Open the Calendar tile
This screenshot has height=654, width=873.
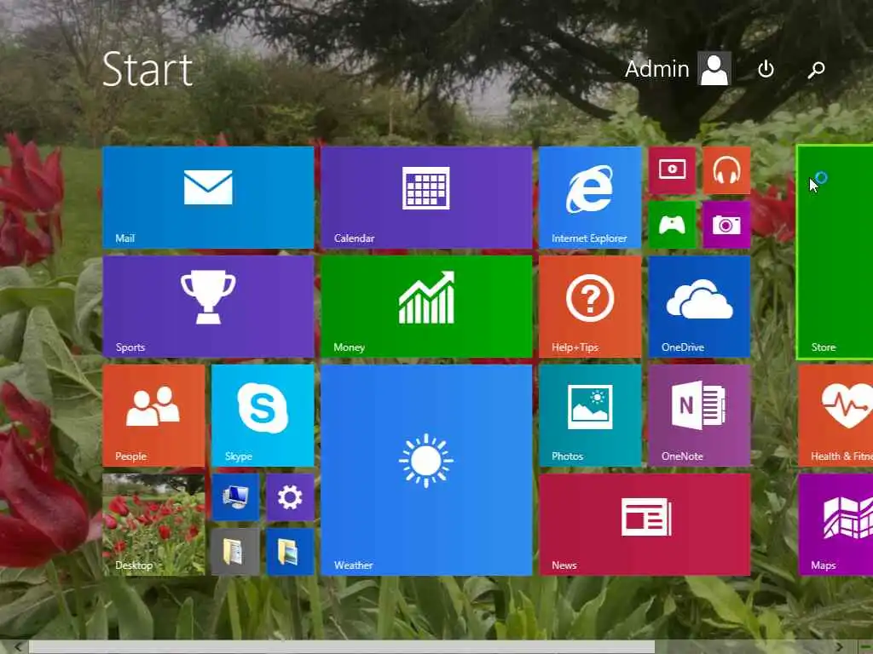coord(426,198)
